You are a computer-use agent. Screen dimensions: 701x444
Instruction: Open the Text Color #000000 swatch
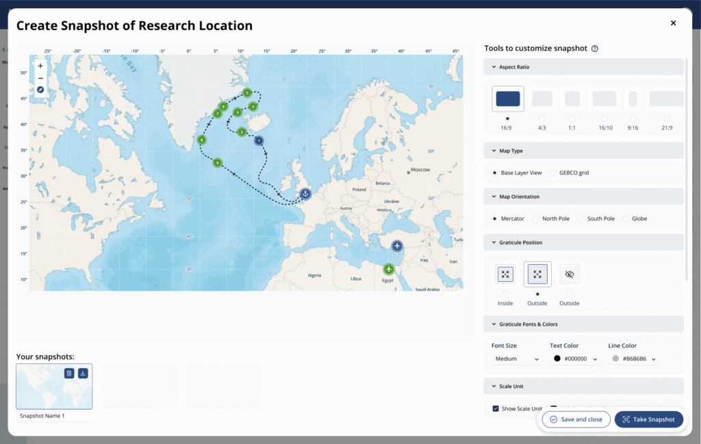click(575, 358)
